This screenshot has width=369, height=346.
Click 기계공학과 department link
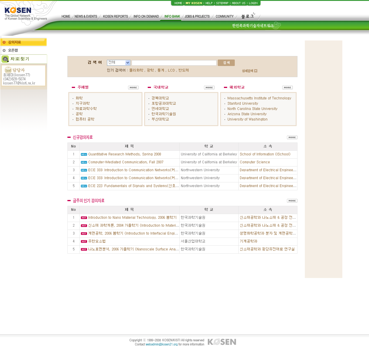coord(249,241)
